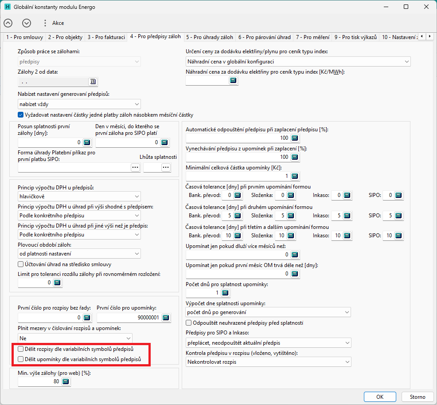
Task: Switch to tab 1 - Pro smlouvy
Action: (x=24, y=37)
